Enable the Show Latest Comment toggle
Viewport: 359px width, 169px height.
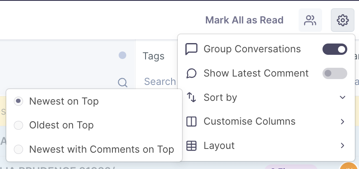tap(335, 73)
